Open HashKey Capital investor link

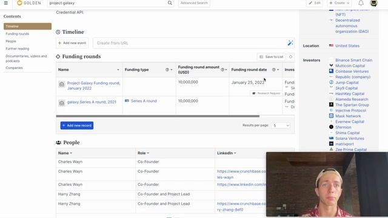350,94
